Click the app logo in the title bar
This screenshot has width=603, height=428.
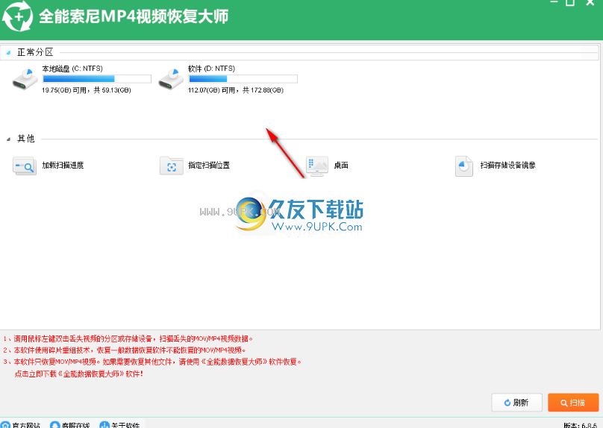17,16
